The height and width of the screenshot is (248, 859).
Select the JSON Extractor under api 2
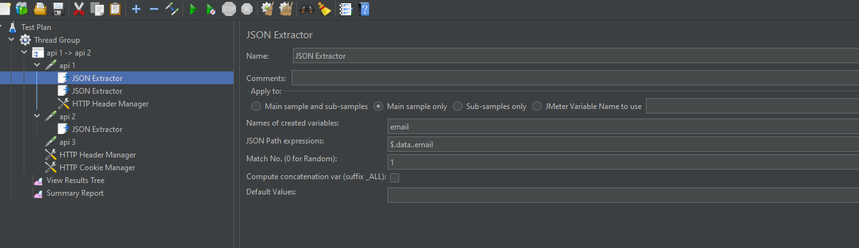97,129
